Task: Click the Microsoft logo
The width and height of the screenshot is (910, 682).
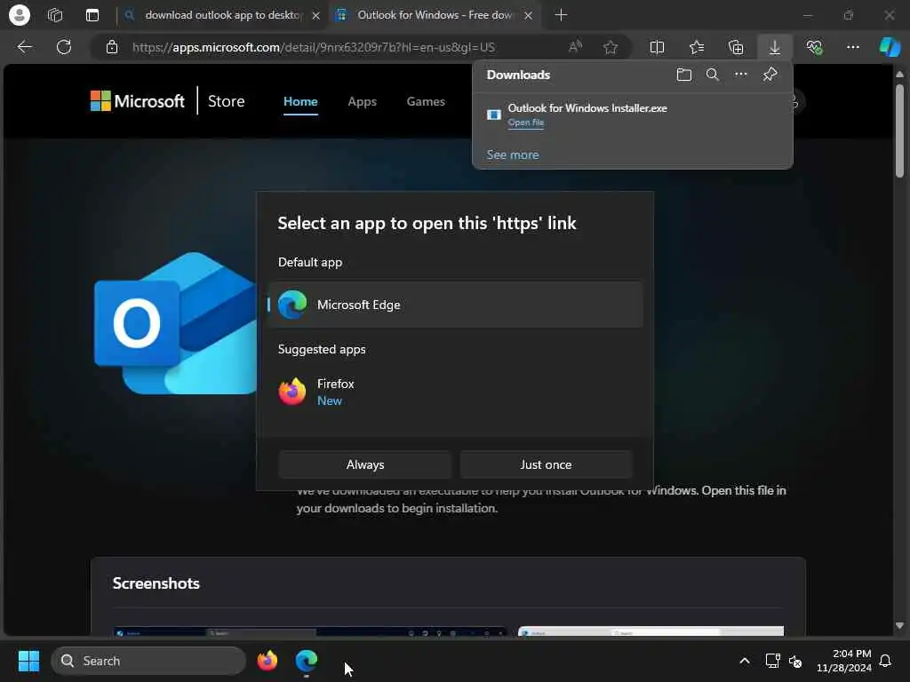Action: [138, 101]
